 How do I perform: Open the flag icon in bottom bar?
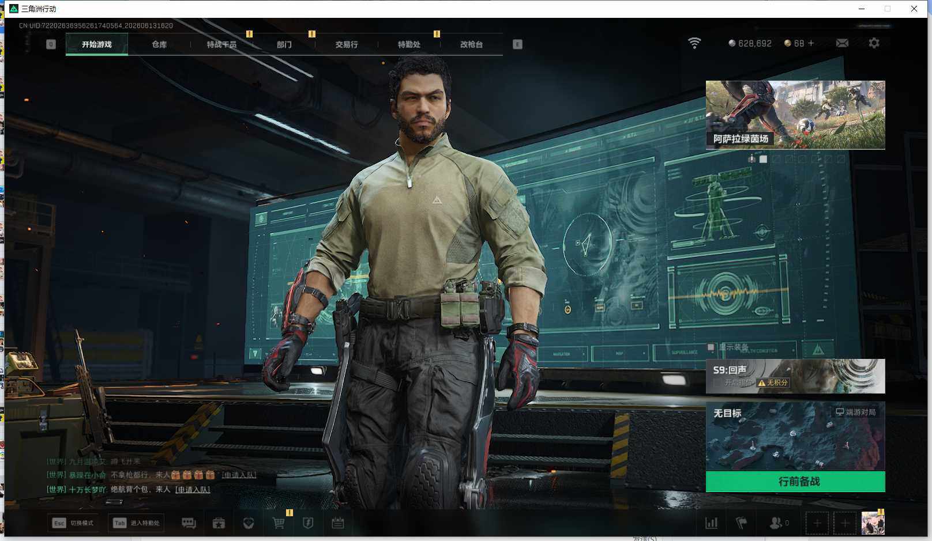pos(742,523)
